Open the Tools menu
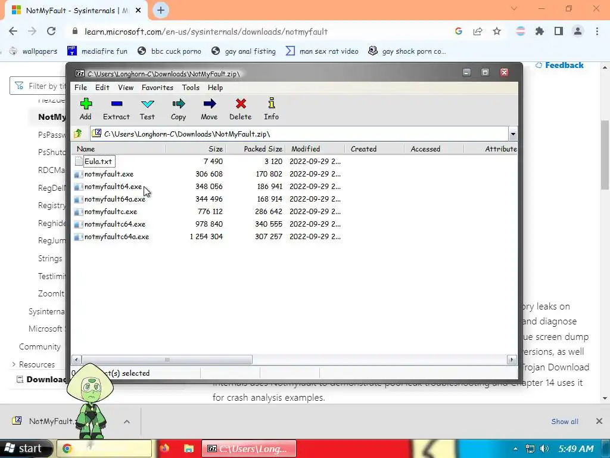610x458 pixels. coord(191,88)
